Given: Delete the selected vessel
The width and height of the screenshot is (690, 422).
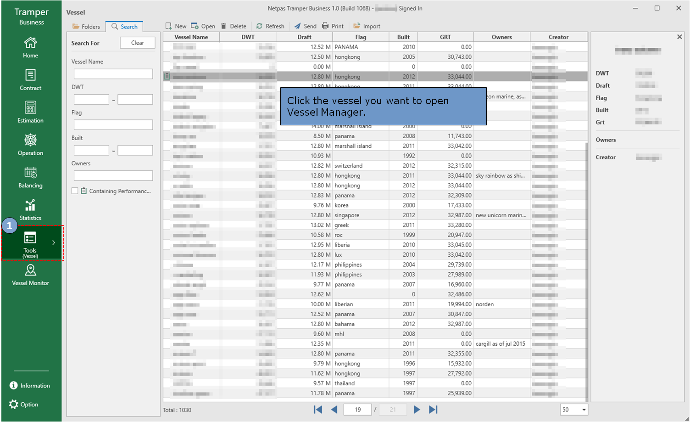Looking at the screenshot, I should tap(234, 26).
